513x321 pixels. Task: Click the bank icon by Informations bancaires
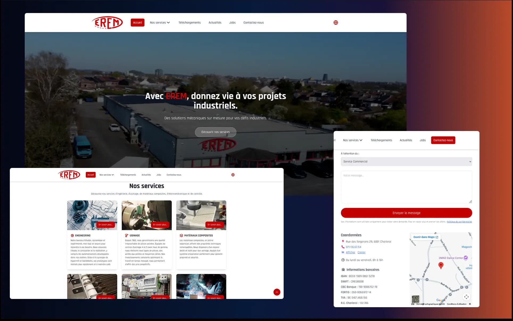pyautogui.click(x=343, y=269)
